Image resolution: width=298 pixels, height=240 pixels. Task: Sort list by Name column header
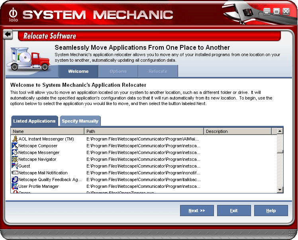point(47,131)
